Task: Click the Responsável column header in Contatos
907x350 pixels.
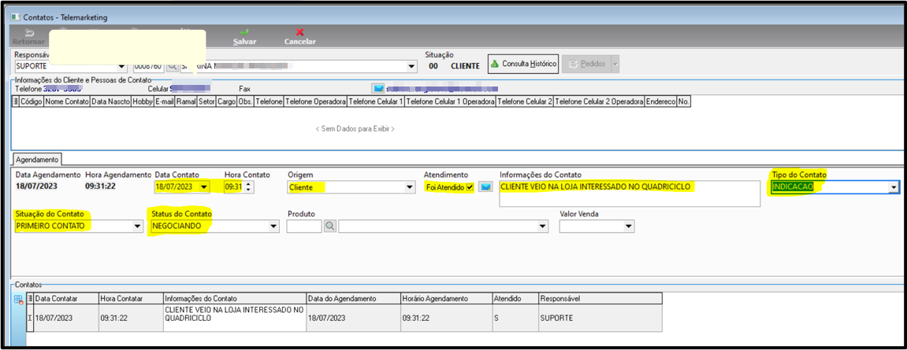Action: tap(599, 299)
